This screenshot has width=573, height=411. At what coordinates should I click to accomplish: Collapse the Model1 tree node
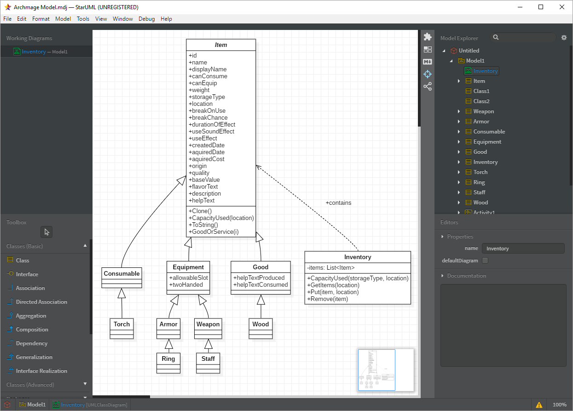451,61
